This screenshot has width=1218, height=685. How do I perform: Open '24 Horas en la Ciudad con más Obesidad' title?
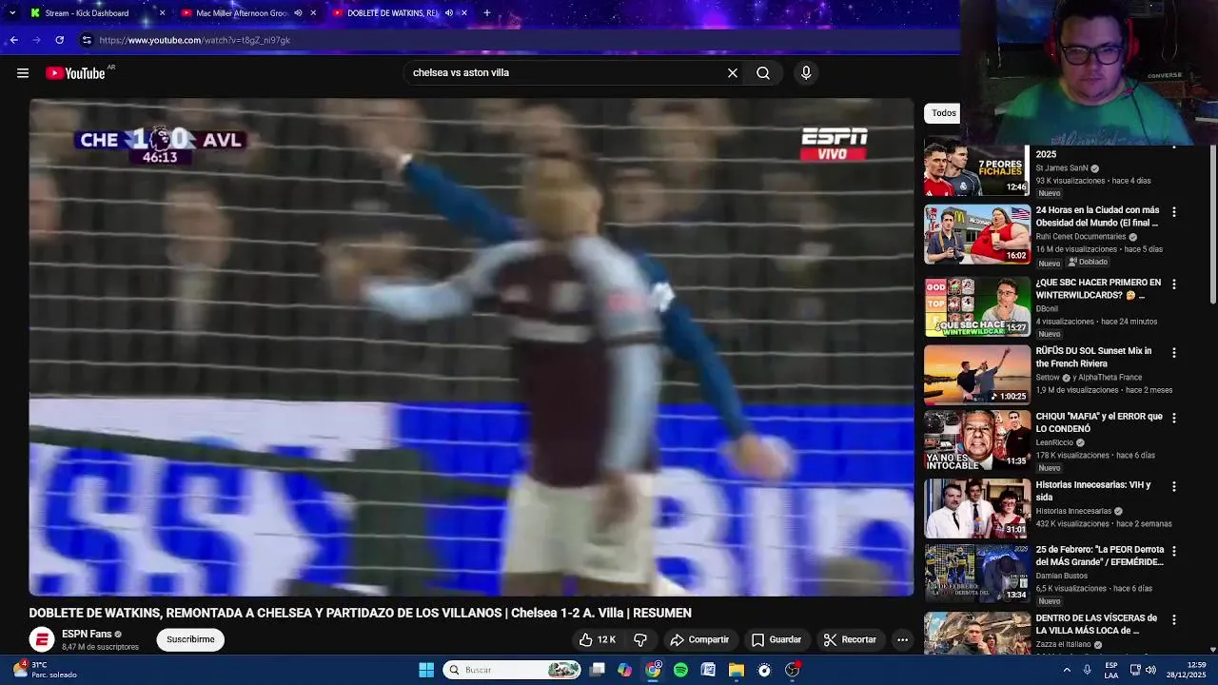[1097, 217]
